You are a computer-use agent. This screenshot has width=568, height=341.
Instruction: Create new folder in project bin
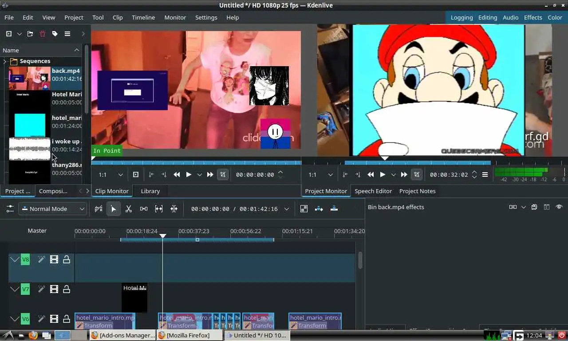tap(30, 34)
